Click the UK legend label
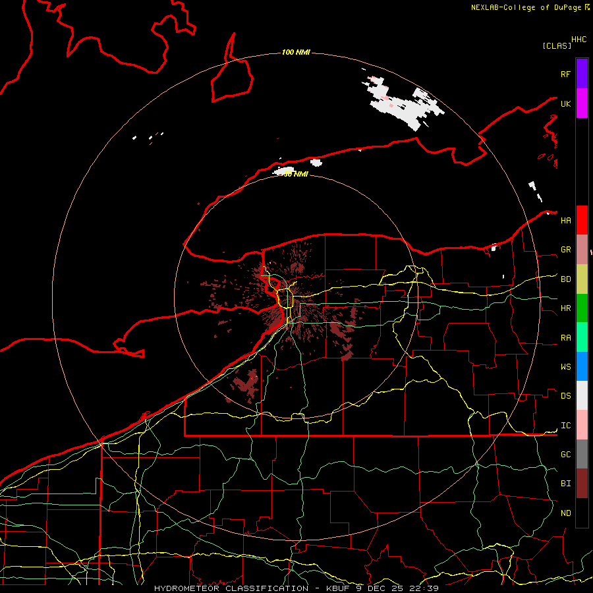Screen dimensions: 593x593 [x=565, y=103]
